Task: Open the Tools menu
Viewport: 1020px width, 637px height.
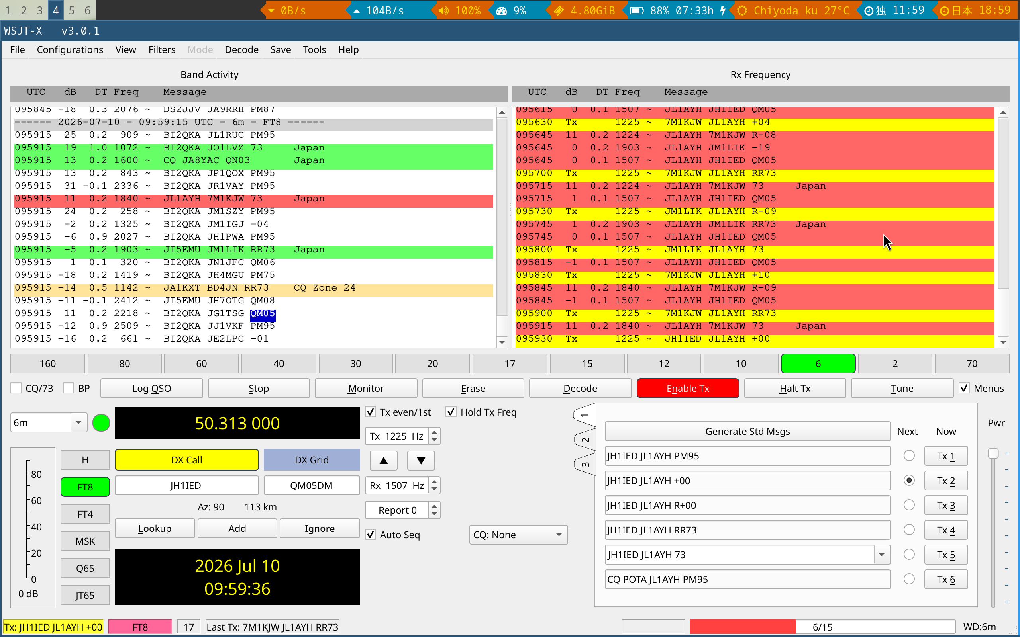Action: click(x=314, y=50)
